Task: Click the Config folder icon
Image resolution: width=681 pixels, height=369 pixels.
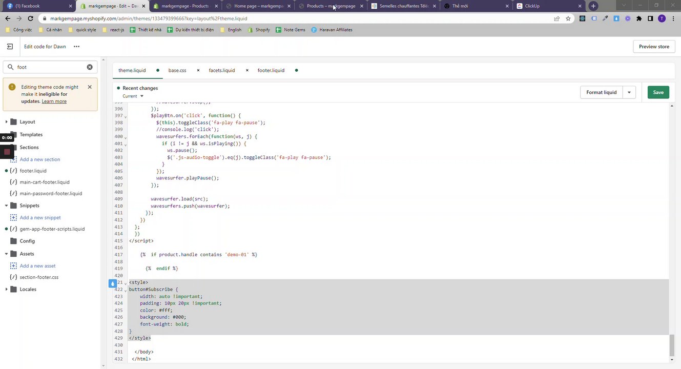Action: coord(14,241)
